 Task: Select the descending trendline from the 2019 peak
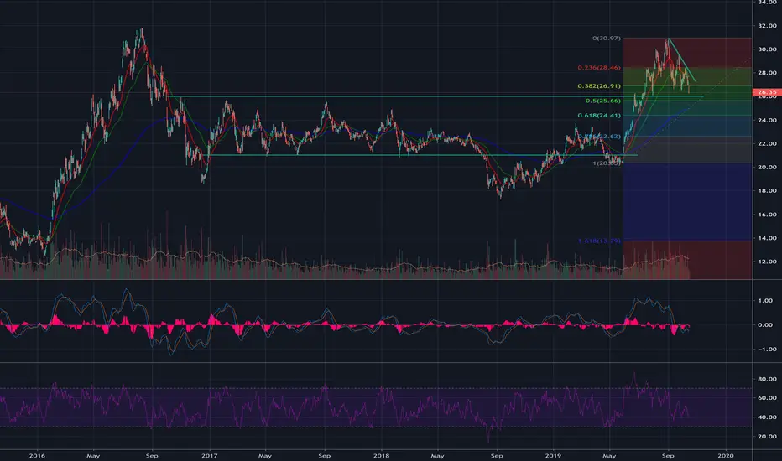tap(682, 60)
